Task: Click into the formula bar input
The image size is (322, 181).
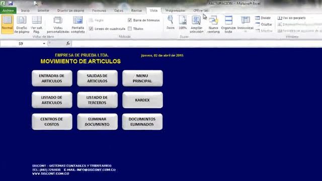Action: (x=196, y=44)
